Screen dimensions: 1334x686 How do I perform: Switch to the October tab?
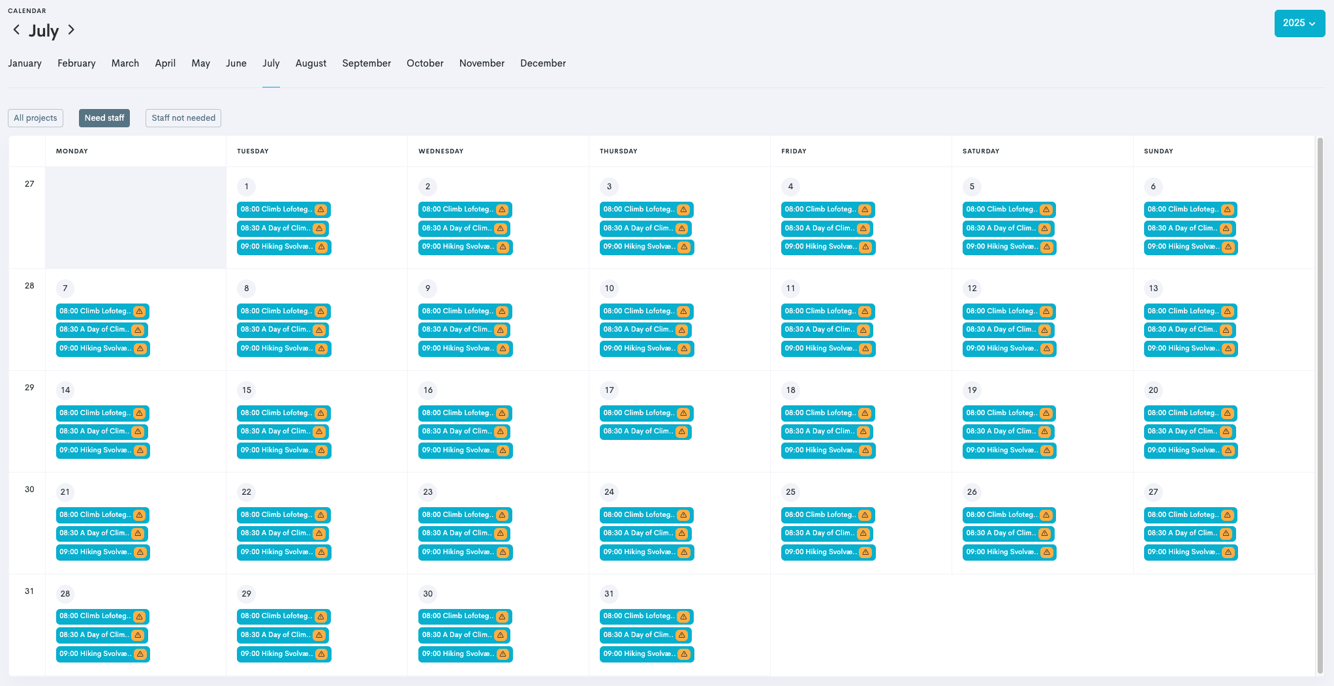(x=425, y=63)
